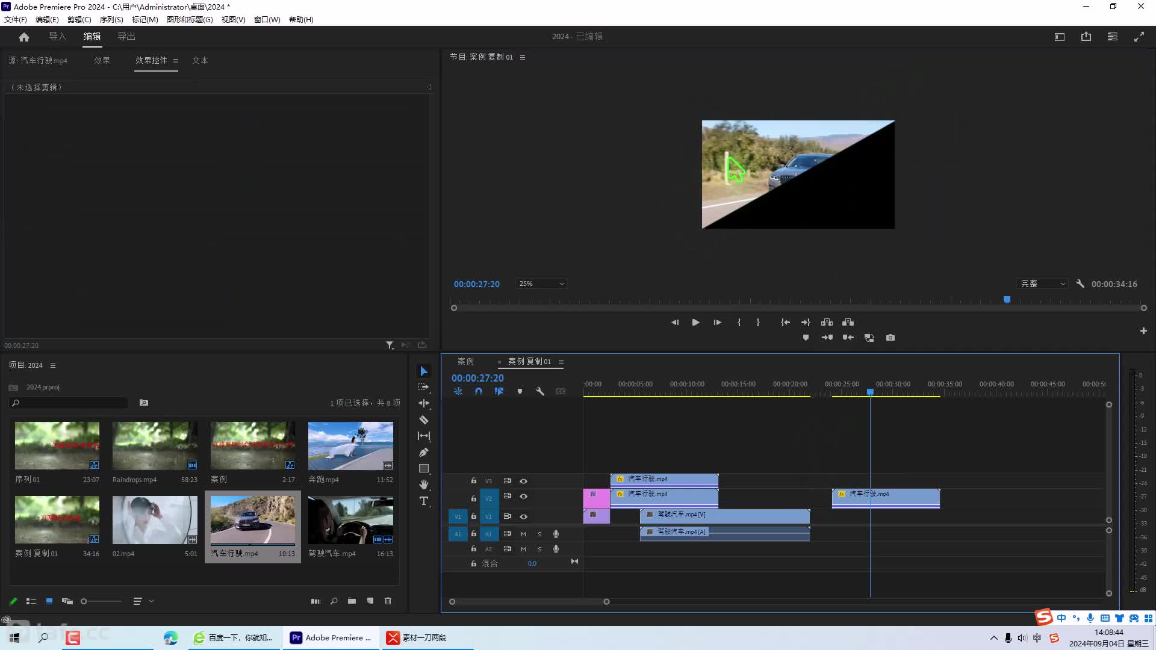The image size is (1156, 650).
Task: Open Program monitor settings wrench
Action: (x=1080, y=283)
